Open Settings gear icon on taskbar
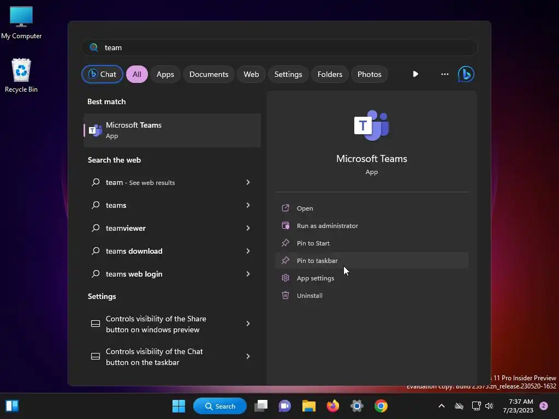Image resolution: width=559 pixels, height=419 pixels. point(356,406)
